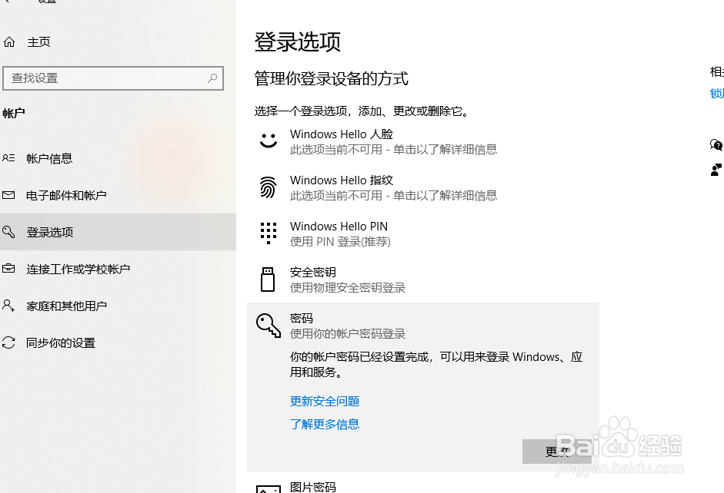Click the Email & accounts envelope icon
724x493 pixels.
tap(8, 195)
